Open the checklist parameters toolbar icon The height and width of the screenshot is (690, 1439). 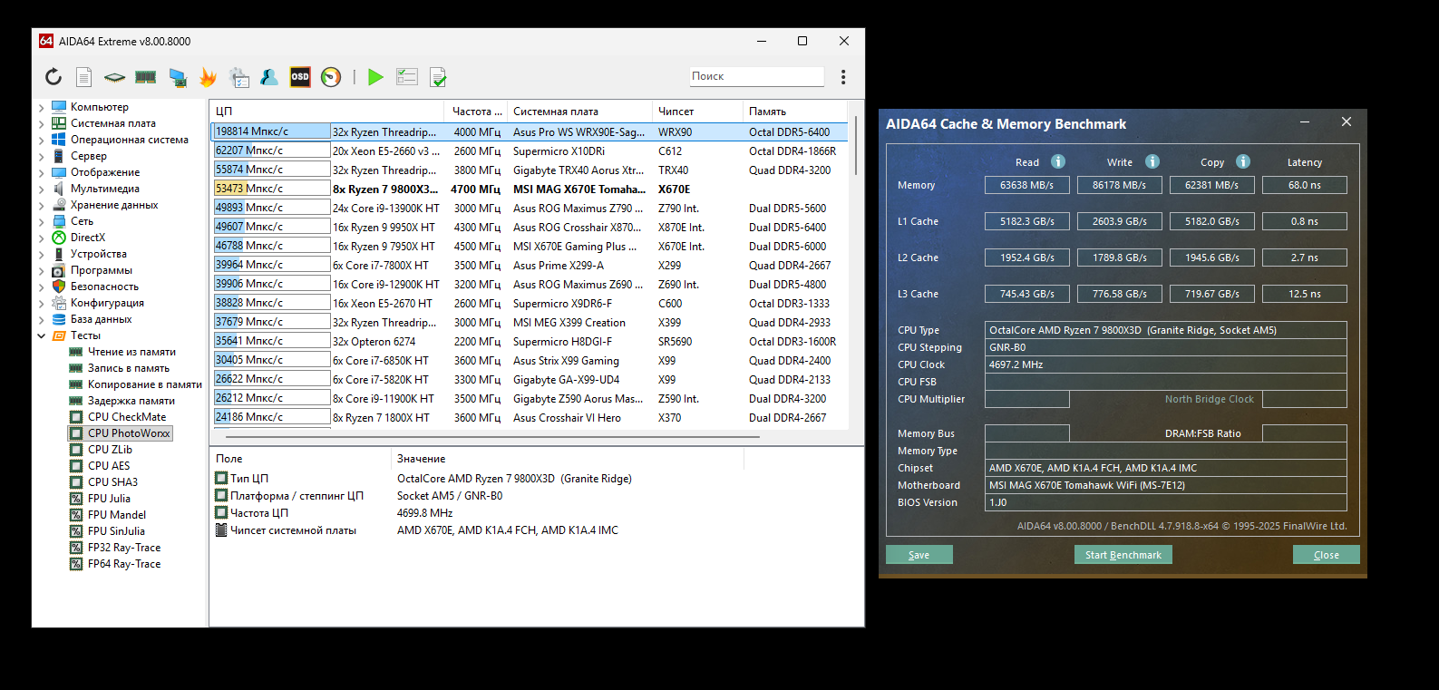[x=407, y=77]
